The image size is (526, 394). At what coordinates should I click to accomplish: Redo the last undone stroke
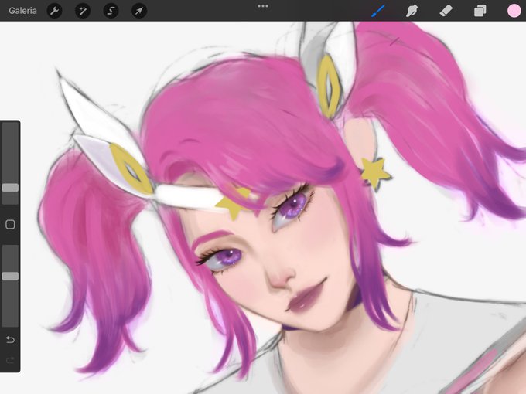10,360
